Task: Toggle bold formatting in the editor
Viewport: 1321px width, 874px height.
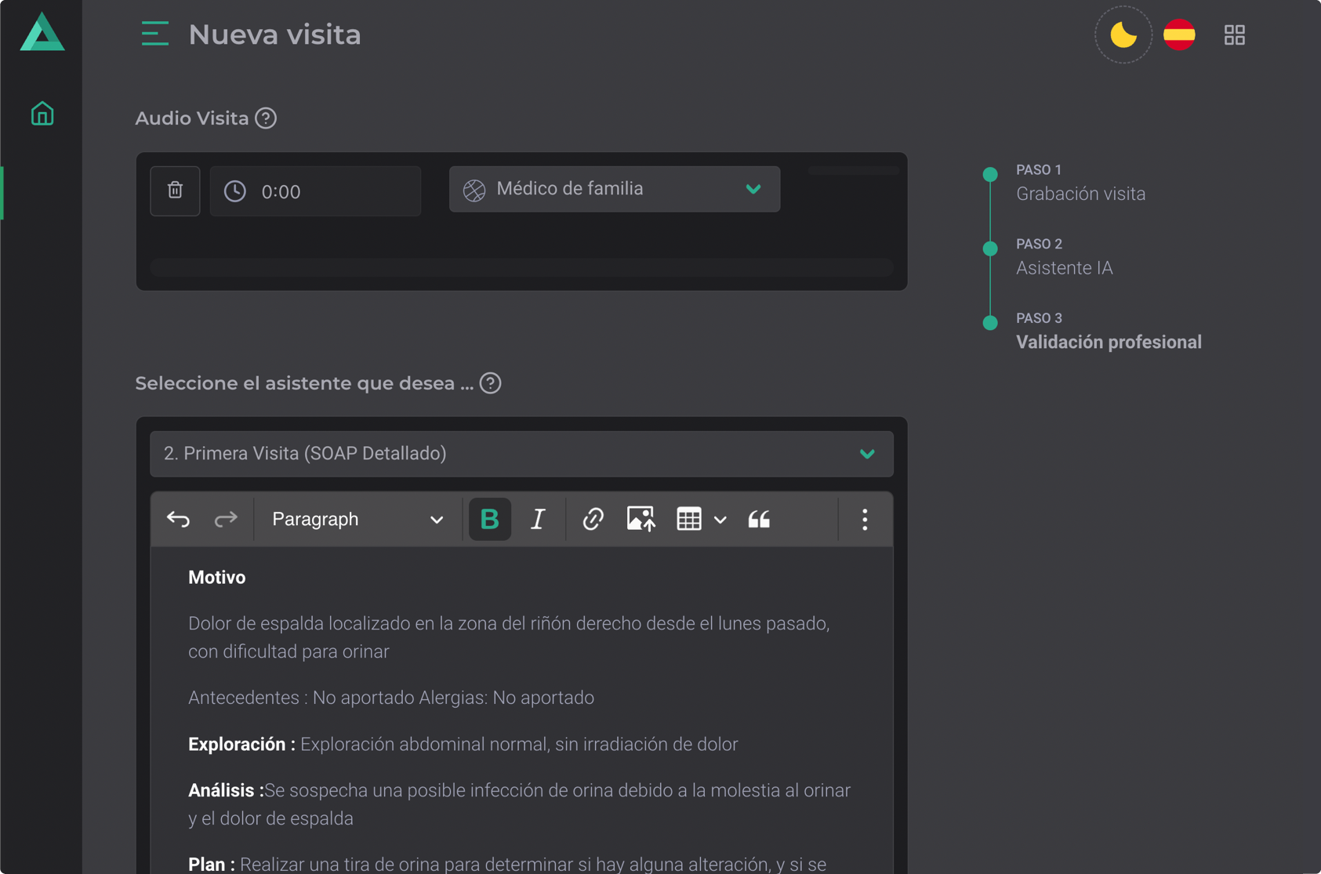Action: coord(489,519)
